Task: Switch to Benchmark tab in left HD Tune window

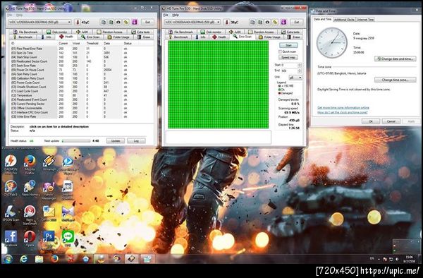Action: (x=23, y=37)
